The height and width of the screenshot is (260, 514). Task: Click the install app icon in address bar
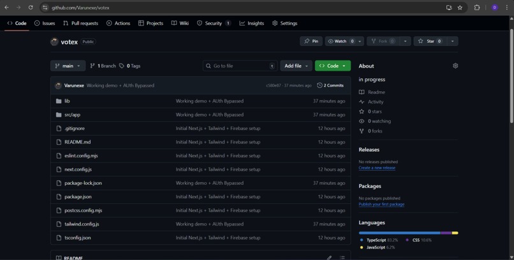449,8
